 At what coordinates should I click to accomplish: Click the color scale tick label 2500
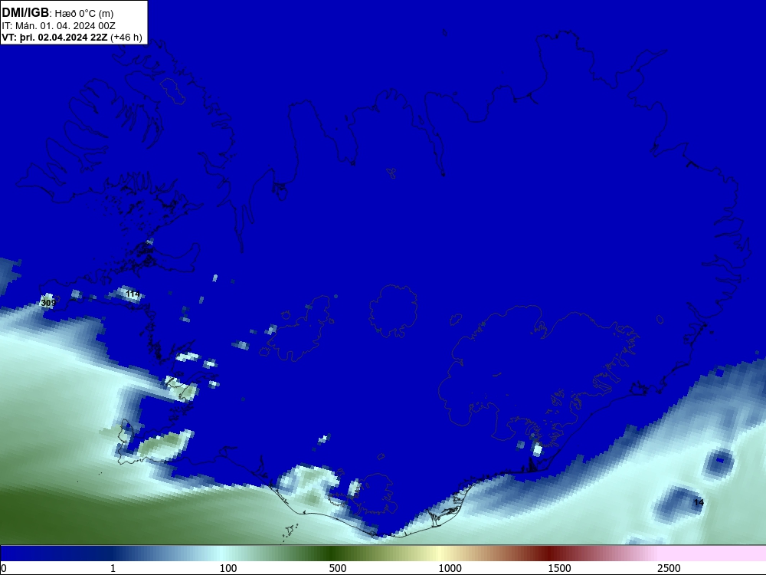click(x=669, y=568)
